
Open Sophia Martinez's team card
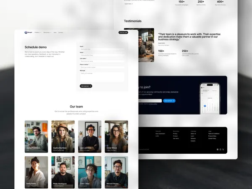click(63, 136)
